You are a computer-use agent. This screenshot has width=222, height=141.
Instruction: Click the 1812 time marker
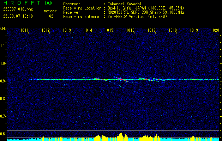pos(46,30)
